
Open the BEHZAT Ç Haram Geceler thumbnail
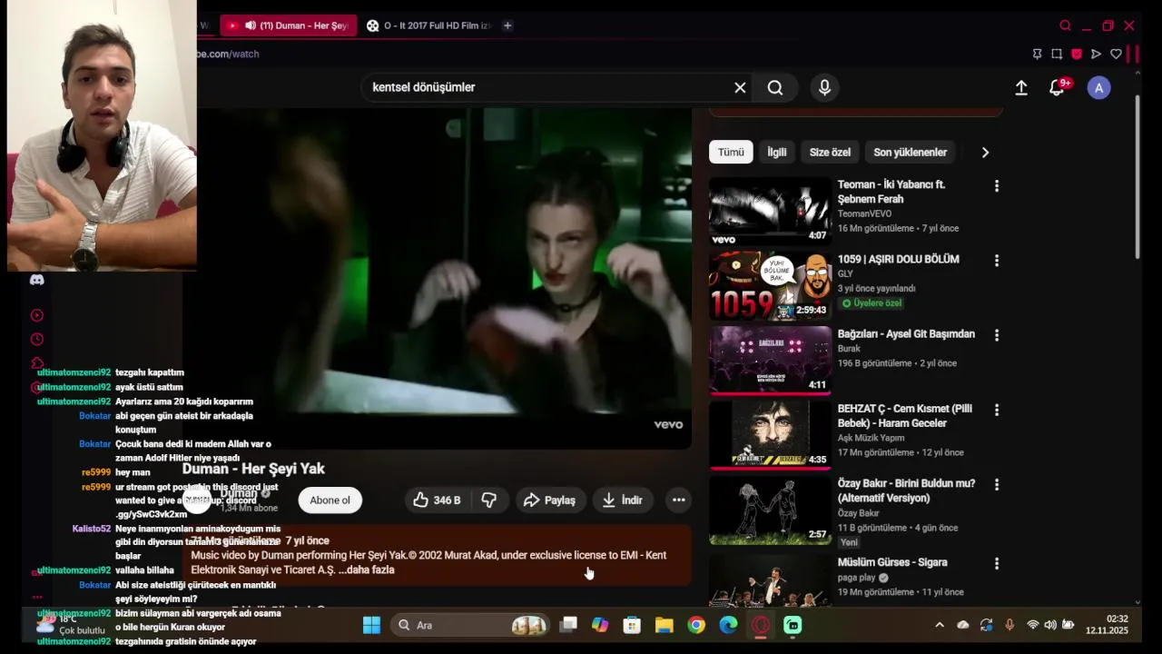click(x=770, y=435)
